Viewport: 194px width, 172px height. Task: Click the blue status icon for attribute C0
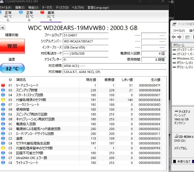(x=3, y=129)
